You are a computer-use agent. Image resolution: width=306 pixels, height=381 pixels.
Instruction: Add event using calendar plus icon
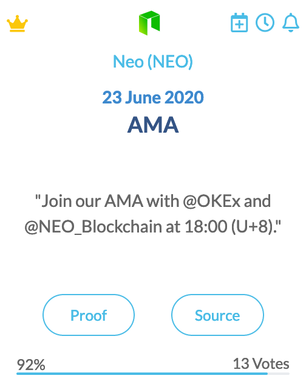pos(239,23)
